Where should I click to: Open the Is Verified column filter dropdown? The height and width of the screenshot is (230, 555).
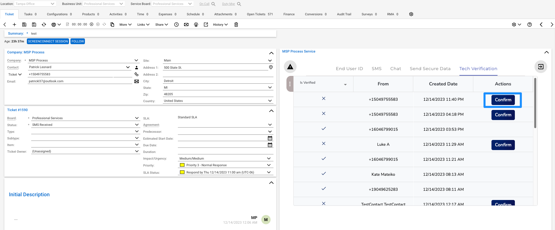[x=345, y=85]
